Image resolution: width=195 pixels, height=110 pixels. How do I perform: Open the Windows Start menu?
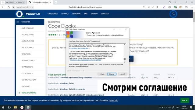[x=3, y=107]
